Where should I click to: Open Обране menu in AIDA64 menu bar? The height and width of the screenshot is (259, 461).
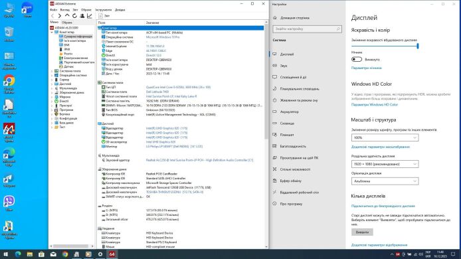pos(86,10)
